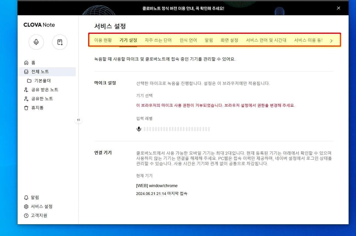Click the 클로바노트 정식 버전 announcement text
Screen dimensions: 356x236
183,8
